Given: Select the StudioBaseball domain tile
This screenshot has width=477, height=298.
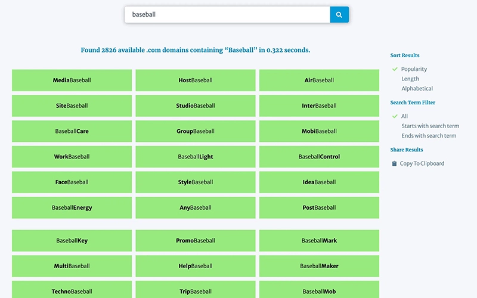Looking at the screenshot, I should [196, 106].
